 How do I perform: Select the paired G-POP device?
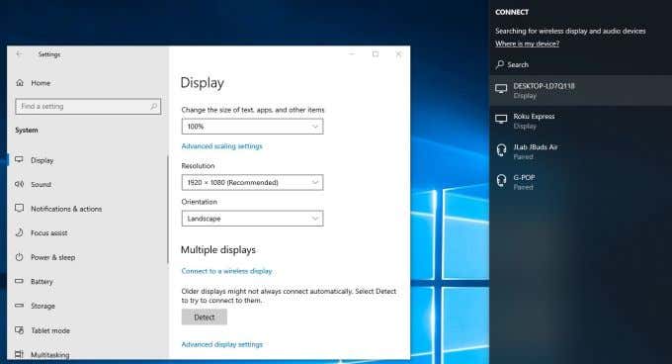(581, 182)
